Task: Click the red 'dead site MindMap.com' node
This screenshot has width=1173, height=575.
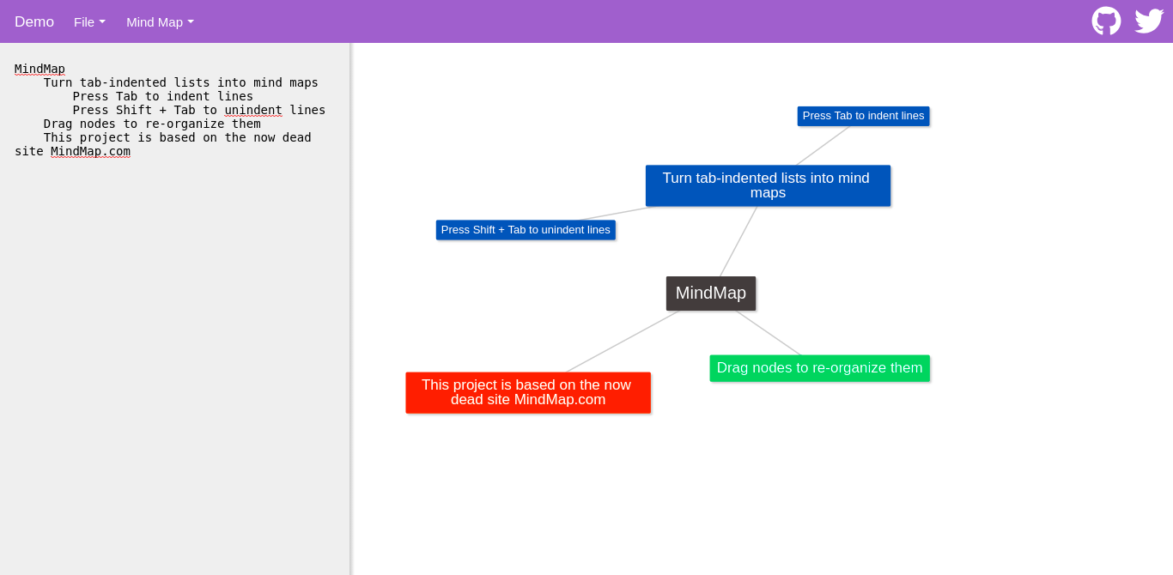Action: (x=527, y=392)
